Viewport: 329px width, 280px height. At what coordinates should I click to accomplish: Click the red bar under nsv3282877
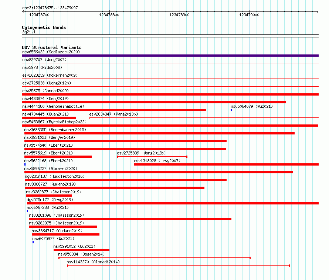(49, 196)
